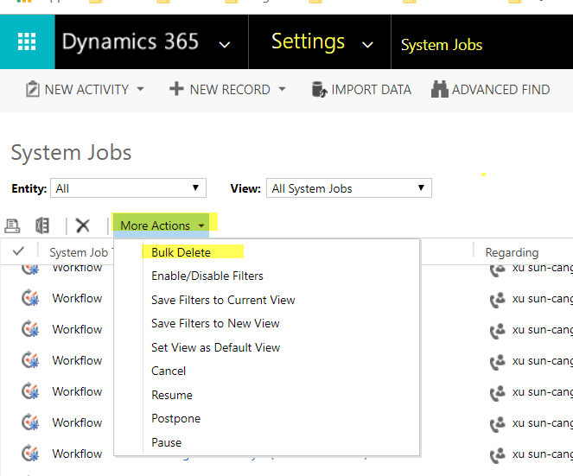Screen dimensions: 573x476
Task: Choose Postpone in More Actions menu
Action: tap(175, 419)
